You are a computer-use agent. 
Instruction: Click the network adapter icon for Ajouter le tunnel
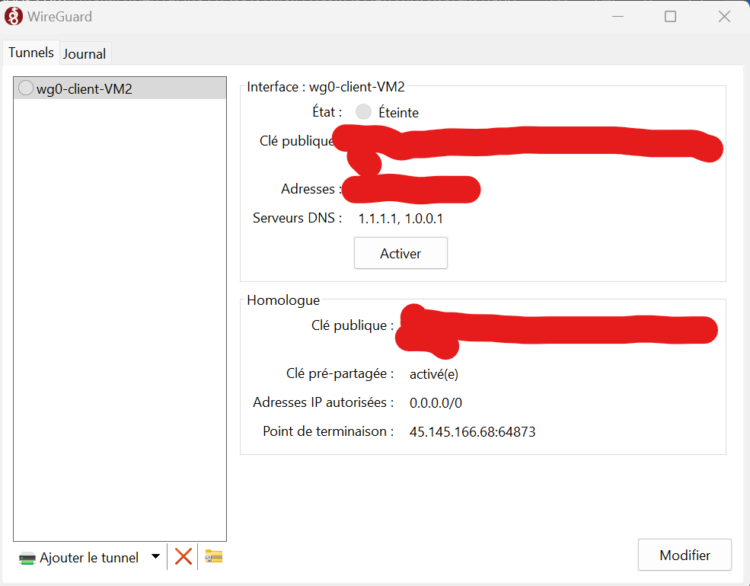pyautogui.click(x=27, y=558)
